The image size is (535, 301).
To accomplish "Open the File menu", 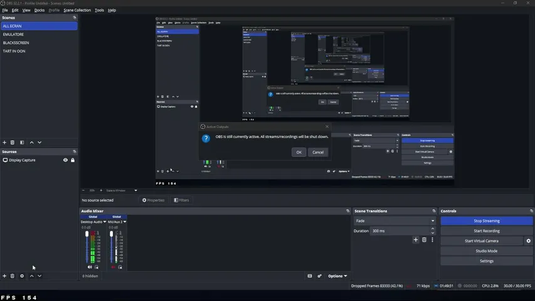I will pyautogui.click(x=5, y=10).
